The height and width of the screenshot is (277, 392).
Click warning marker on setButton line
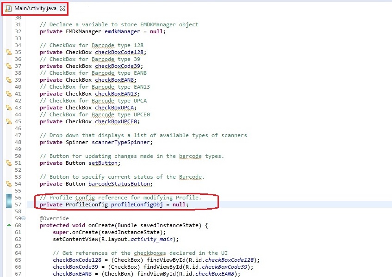(8, 163)
